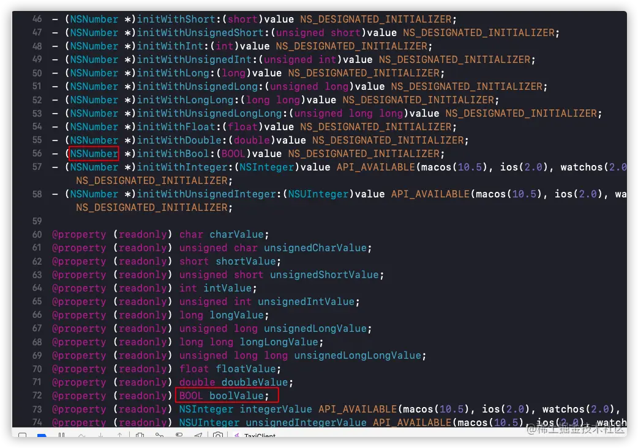Pause program execution in debug bar
Screen dimensions: 638x448
click(61, 435)
